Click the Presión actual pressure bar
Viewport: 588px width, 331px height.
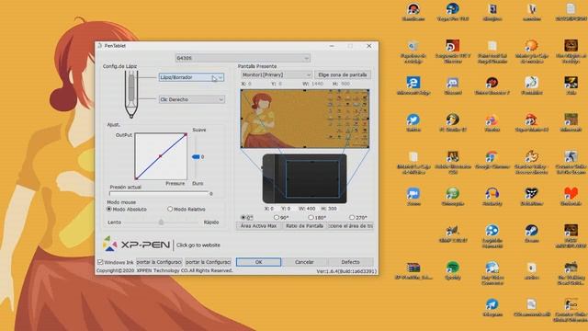(159, 194)
